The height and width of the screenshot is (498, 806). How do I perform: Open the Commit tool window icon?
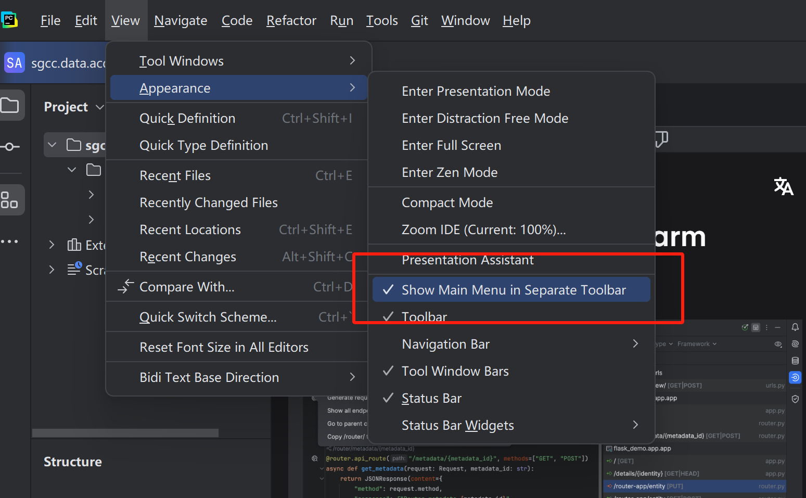coord(10,147)
